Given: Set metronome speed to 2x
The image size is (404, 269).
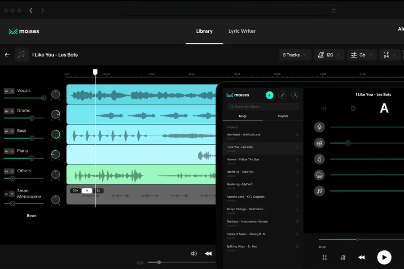Looking at the screenshot, I should point(98,191).
